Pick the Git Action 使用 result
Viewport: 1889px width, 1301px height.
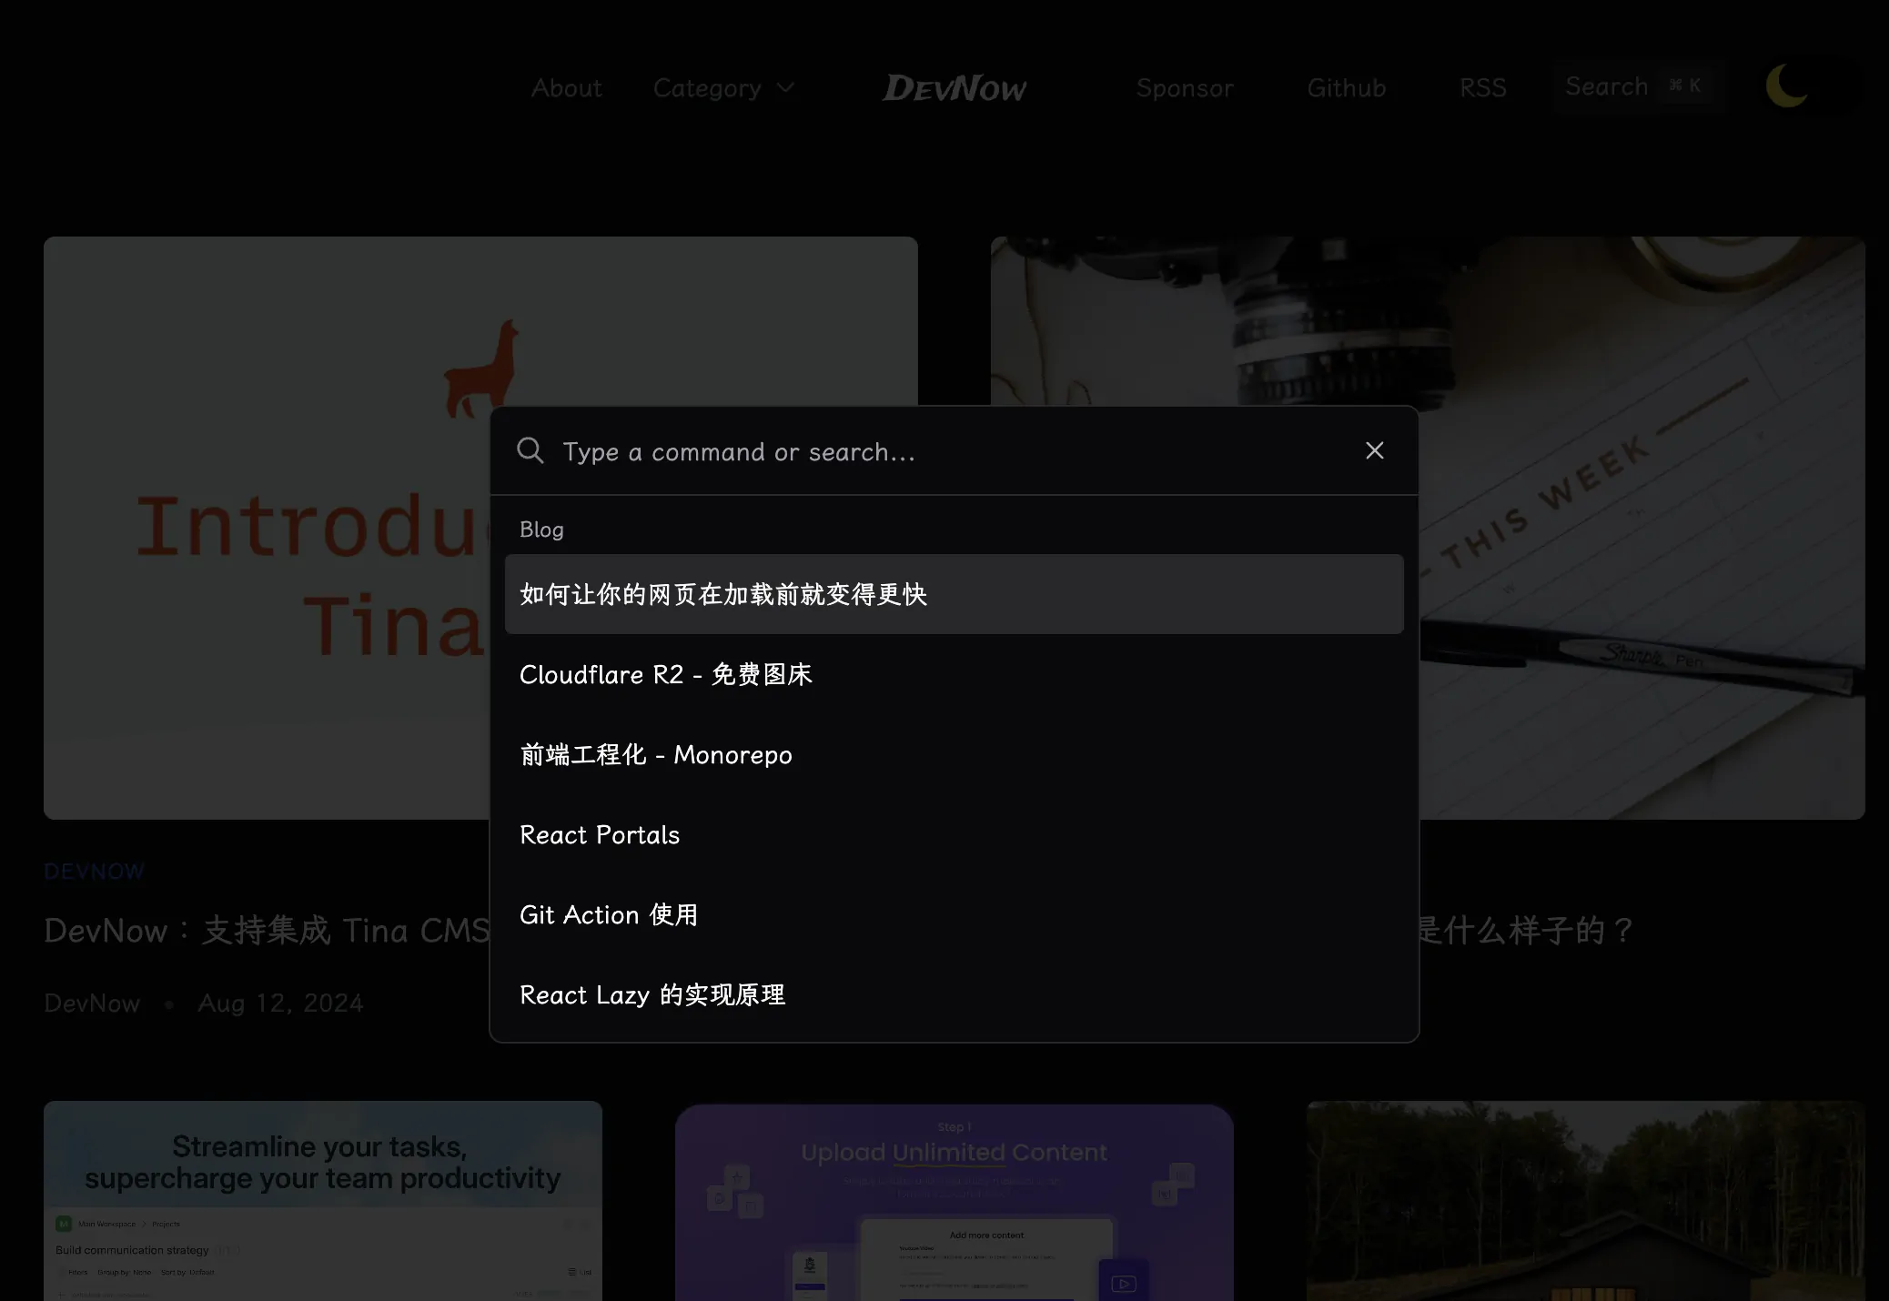pyautogui.click(x=608, y=914)
